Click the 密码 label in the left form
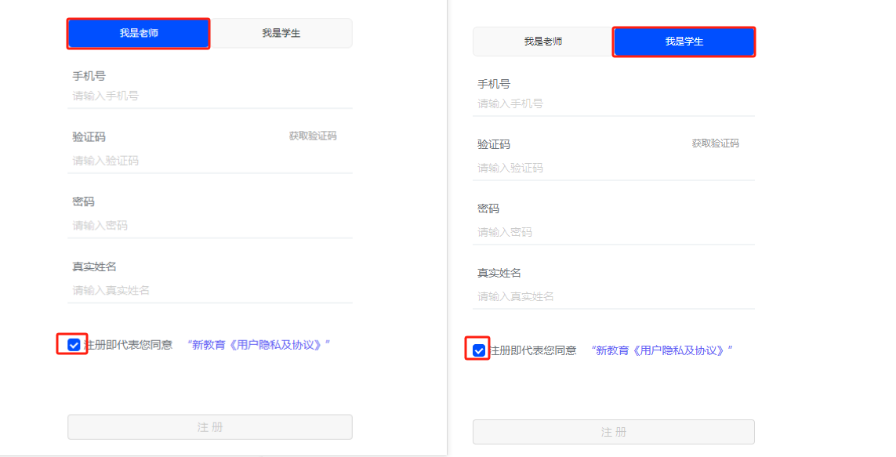 83,201
